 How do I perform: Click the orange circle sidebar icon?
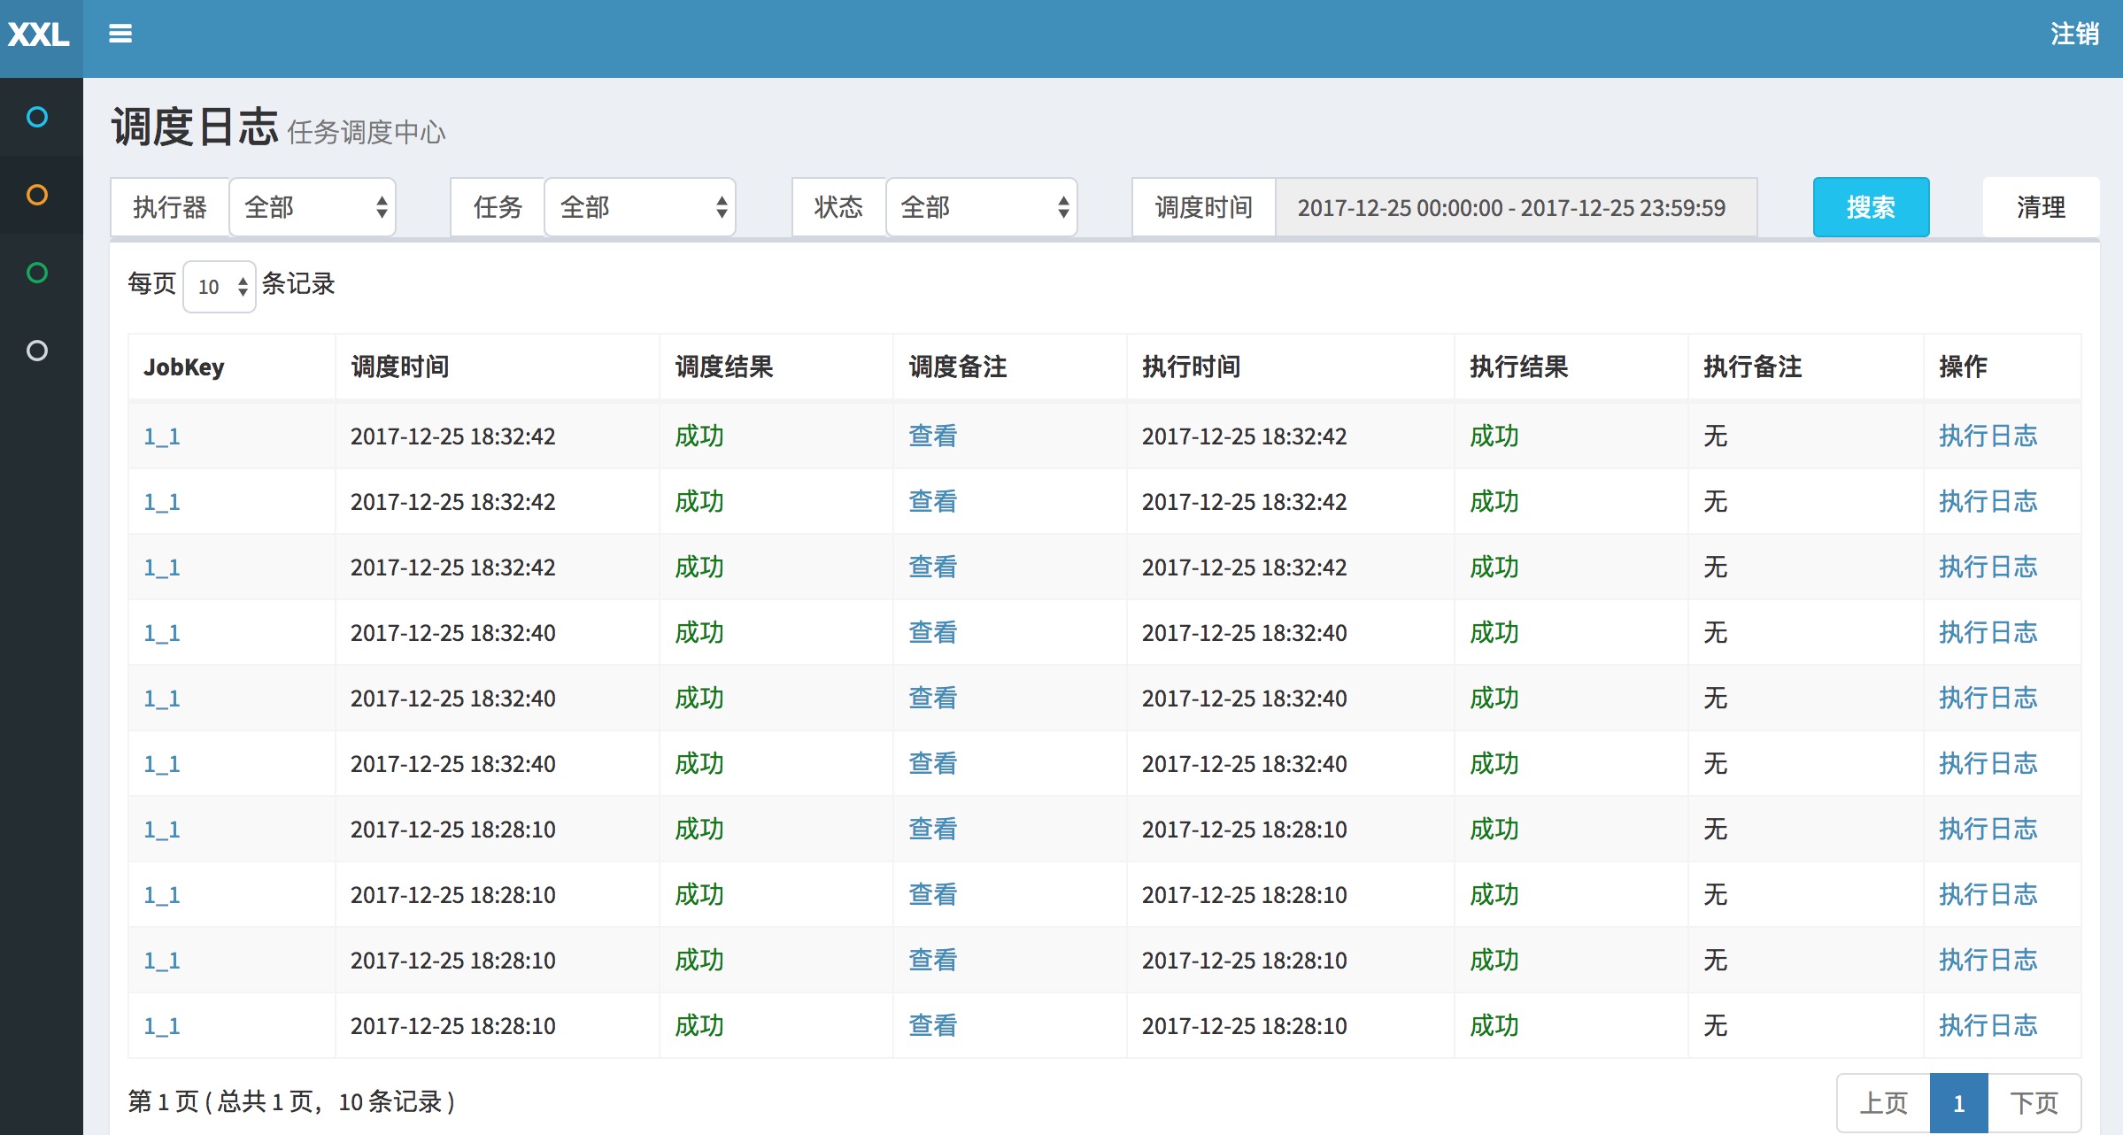37,195
